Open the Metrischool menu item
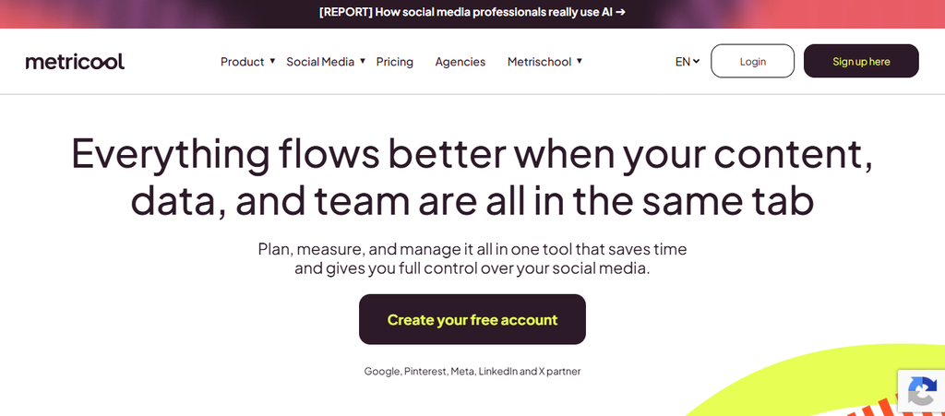The height and width of the screenshot is (416, 945). click(539, 62)
